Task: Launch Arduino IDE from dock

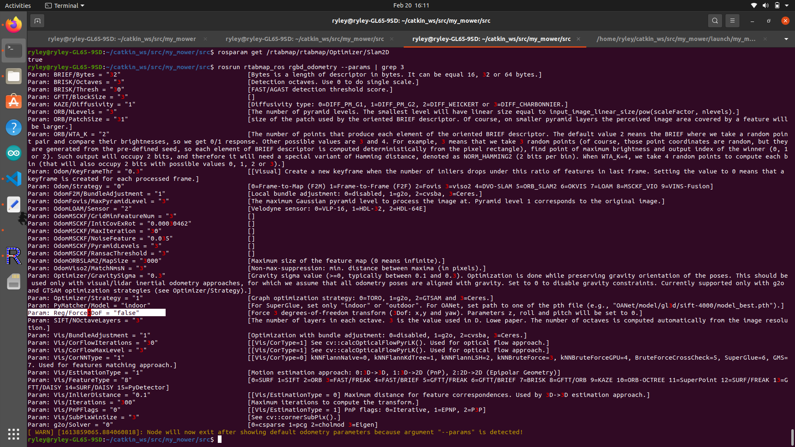Action: click(x=14, y=153)
